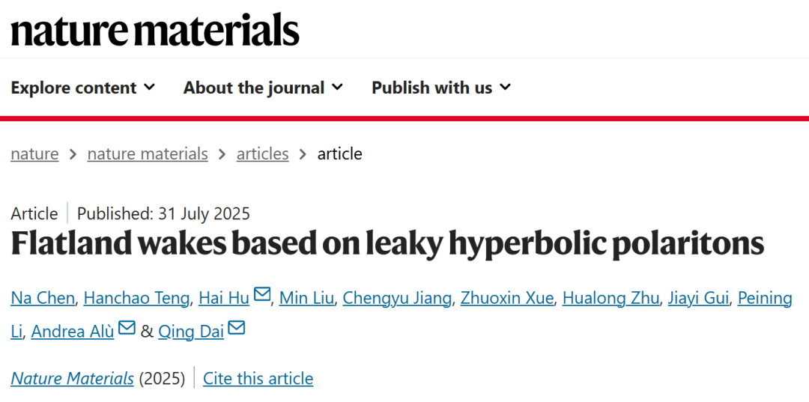Image resolution: width=809 pixels, height=402 pixels.
Task: Go to the nature breadcrumb link
Action: pos(34,153)
